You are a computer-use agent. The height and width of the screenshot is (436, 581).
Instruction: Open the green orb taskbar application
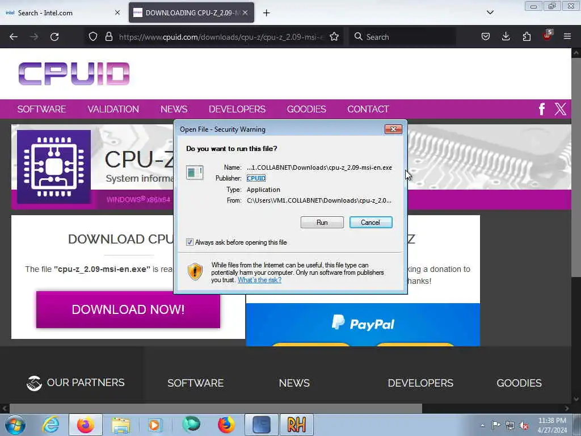[x=191, y=425]
